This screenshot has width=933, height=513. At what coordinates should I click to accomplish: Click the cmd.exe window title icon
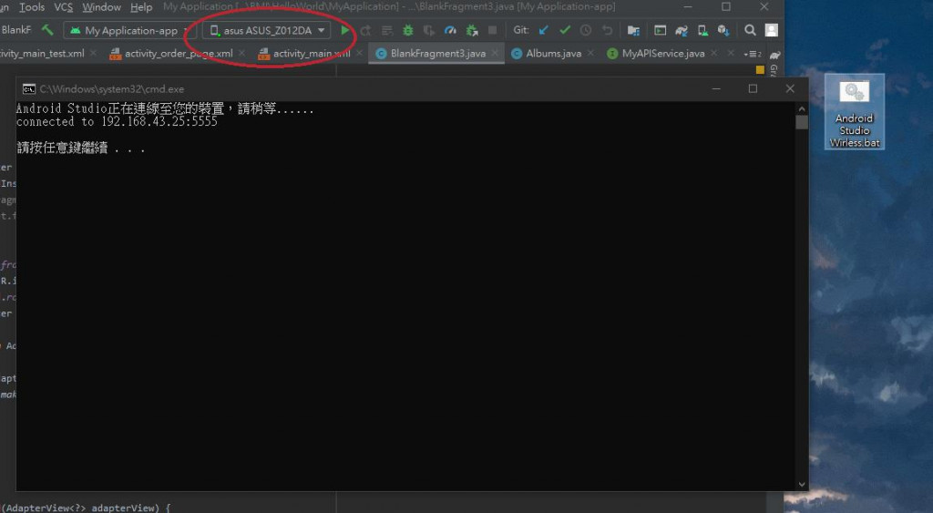click(x=28, y=88)
